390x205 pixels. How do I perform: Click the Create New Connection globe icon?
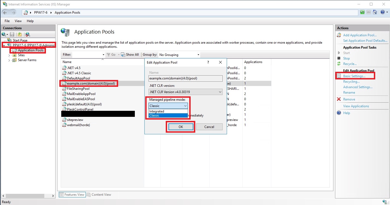tap(4, 34)
